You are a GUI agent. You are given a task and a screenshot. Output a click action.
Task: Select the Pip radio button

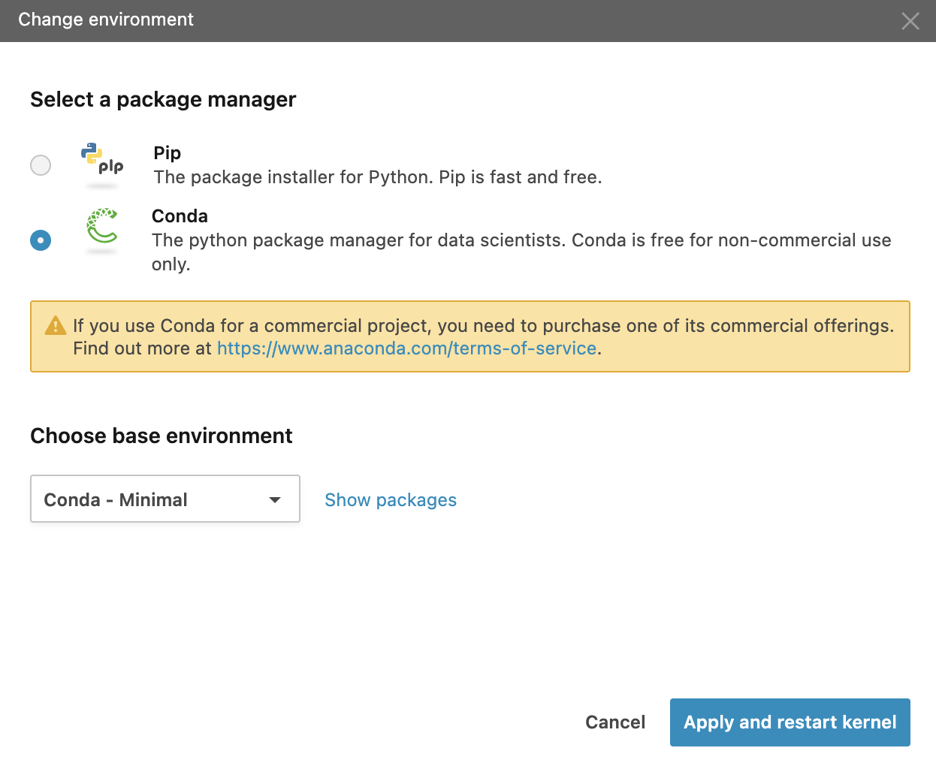tap(41, 165)
